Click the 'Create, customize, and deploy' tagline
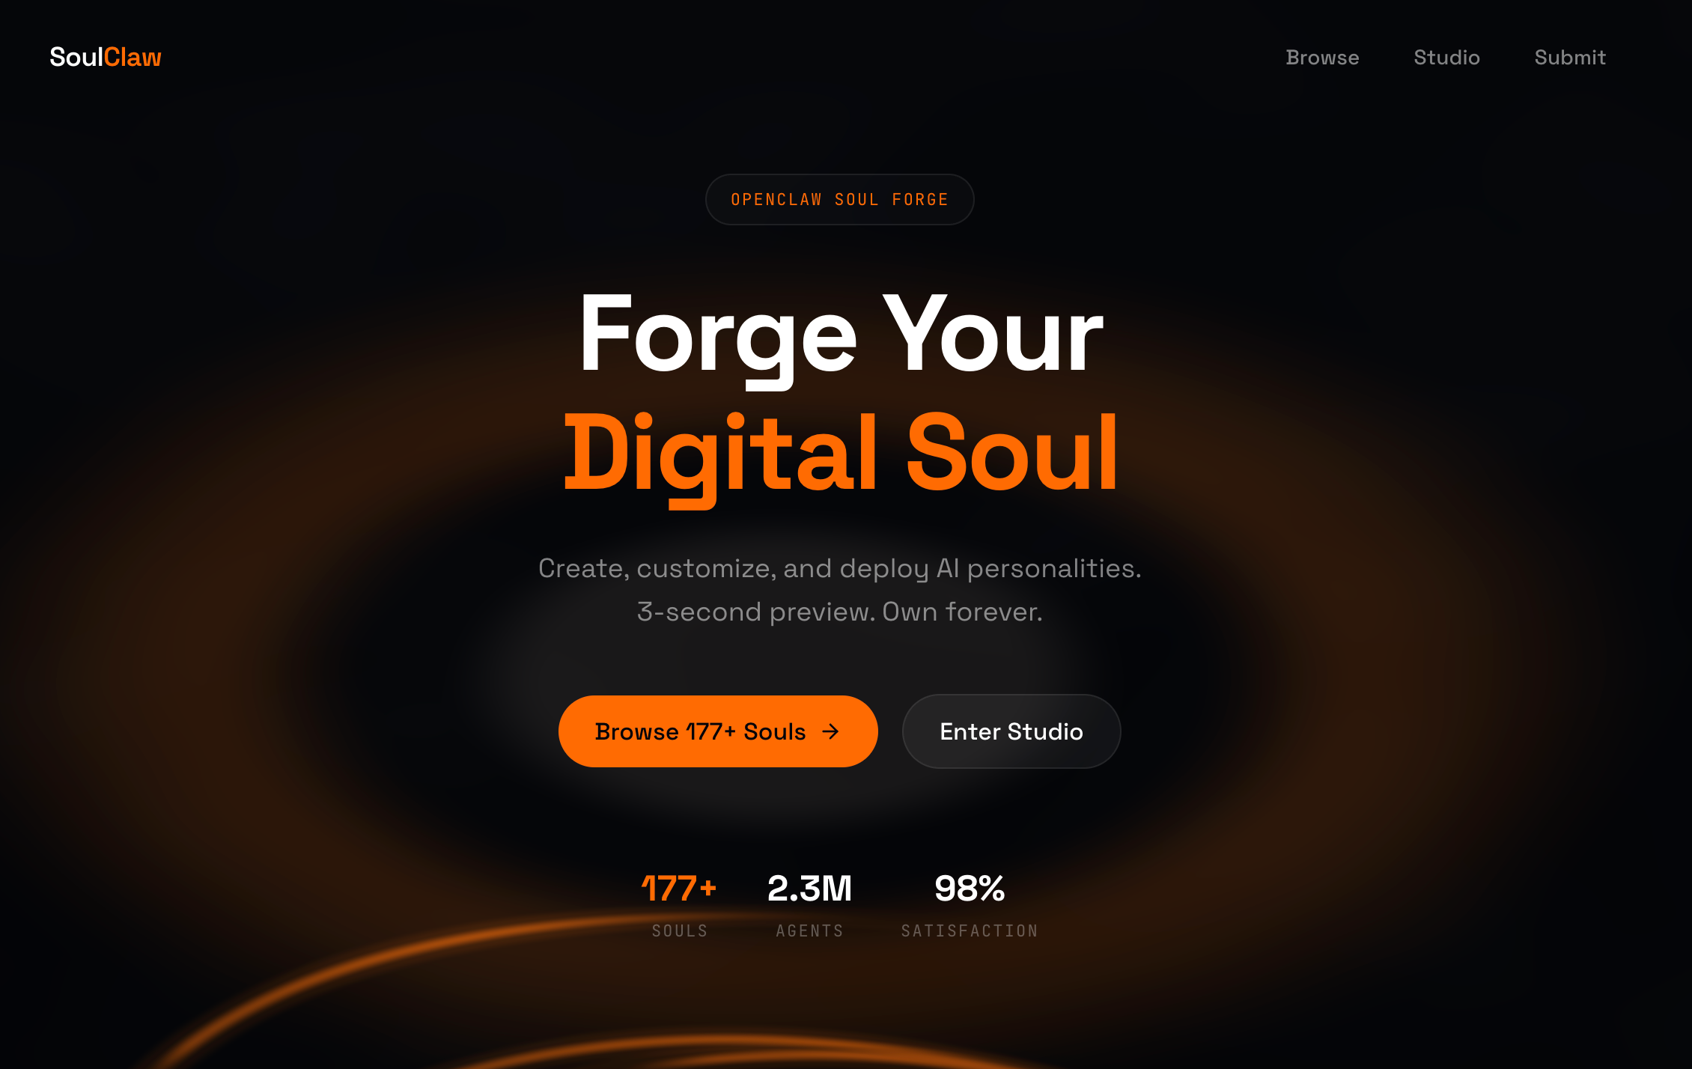This screenshot has height=1069, width=1692. click(840, 568)
